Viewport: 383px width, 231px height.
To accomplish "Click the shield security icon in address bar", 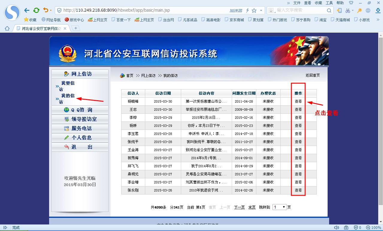I will point(59,10).
